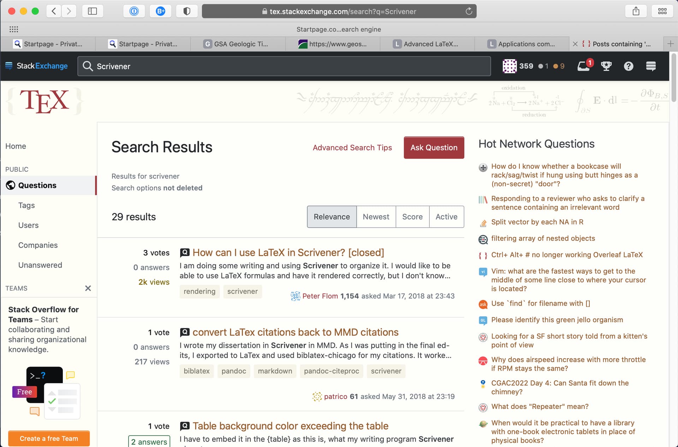Click question icon beside 'convert LaTex citations'
The height and width of the screenshot is (447, 678).
(x=185, y=332)
